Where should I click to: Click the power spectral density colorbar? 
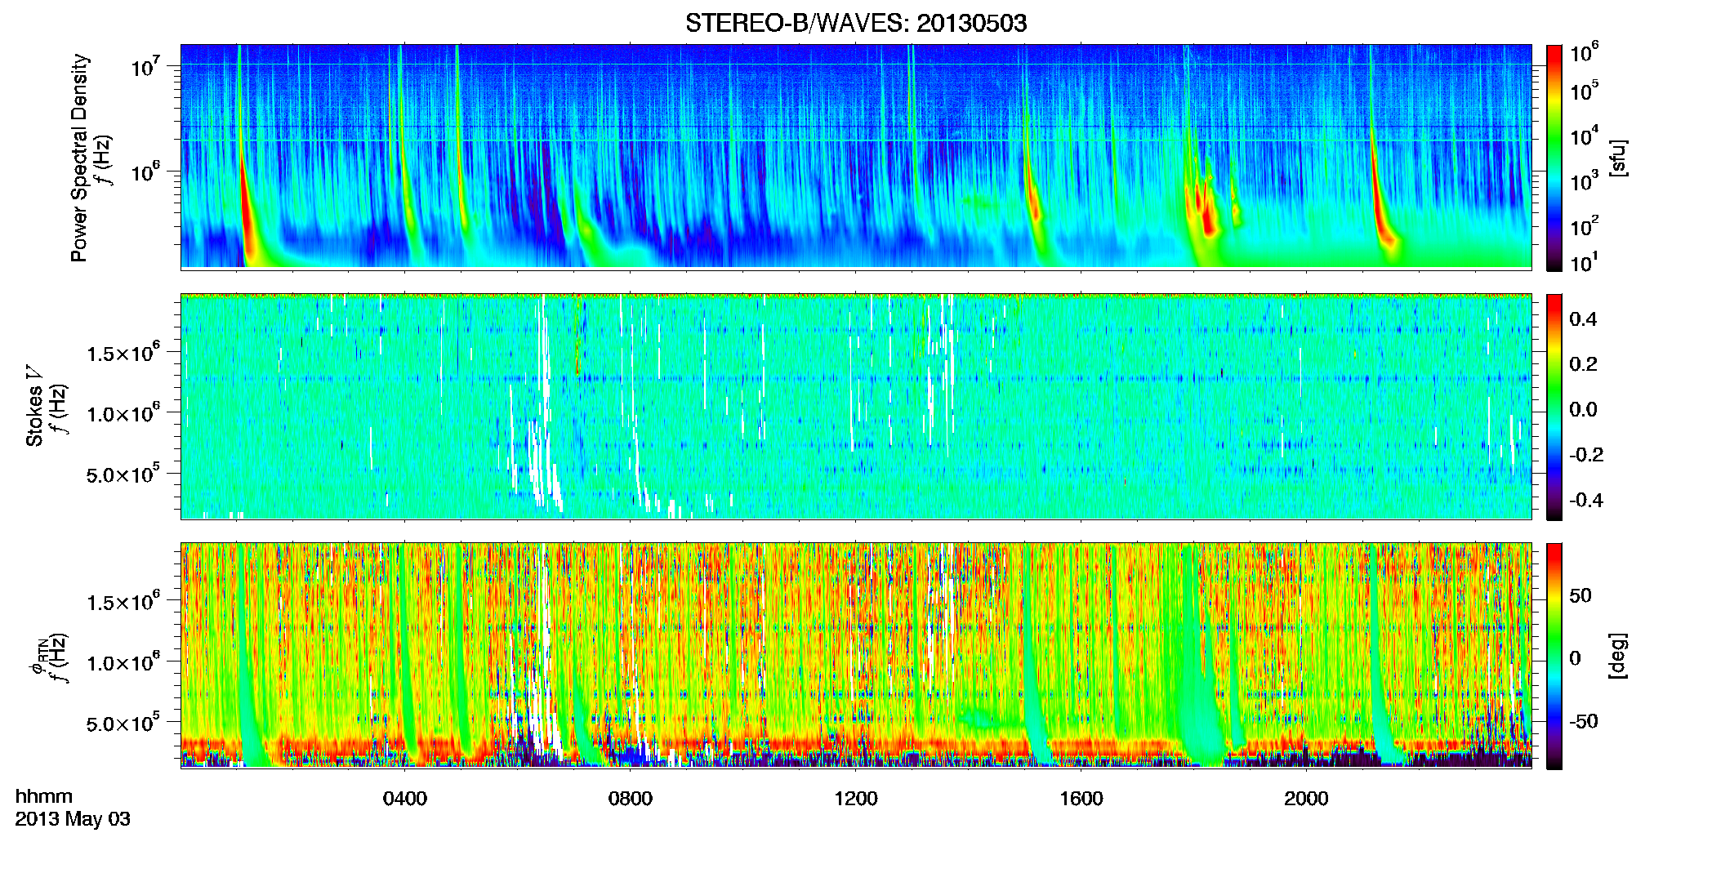click(x=1554, y=157)
